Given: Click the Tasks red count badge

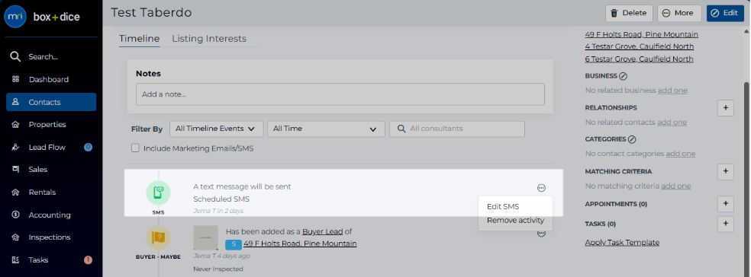Looking at the screenshot, I should point(88,259).
